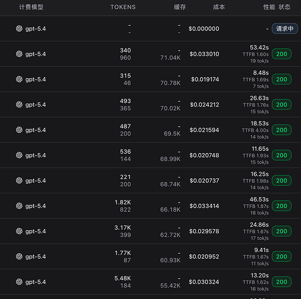This screenshot has height=299, width=301.
Task: Click the cache value 70.78K
Action: [x=170, y=83]
